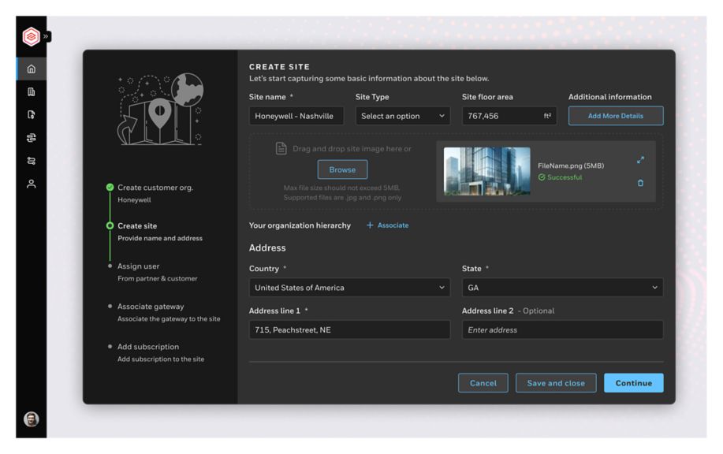Viewport: 723px width, 454px height.
Task: Click Save and close button
Action: point(556,383)
